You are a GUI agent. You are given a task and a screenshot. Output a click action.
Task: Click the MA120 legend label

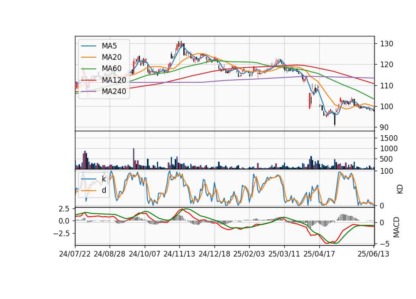(x=114, y=80)
